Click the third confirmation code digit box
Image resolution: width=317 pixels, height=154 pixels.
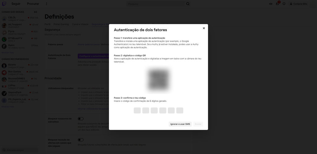click(x=154, y=110)
